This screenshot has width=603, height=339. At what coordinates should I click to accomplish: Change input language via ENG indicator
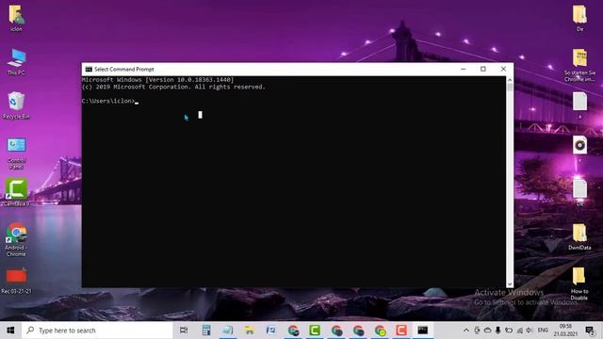click(543, 331)
